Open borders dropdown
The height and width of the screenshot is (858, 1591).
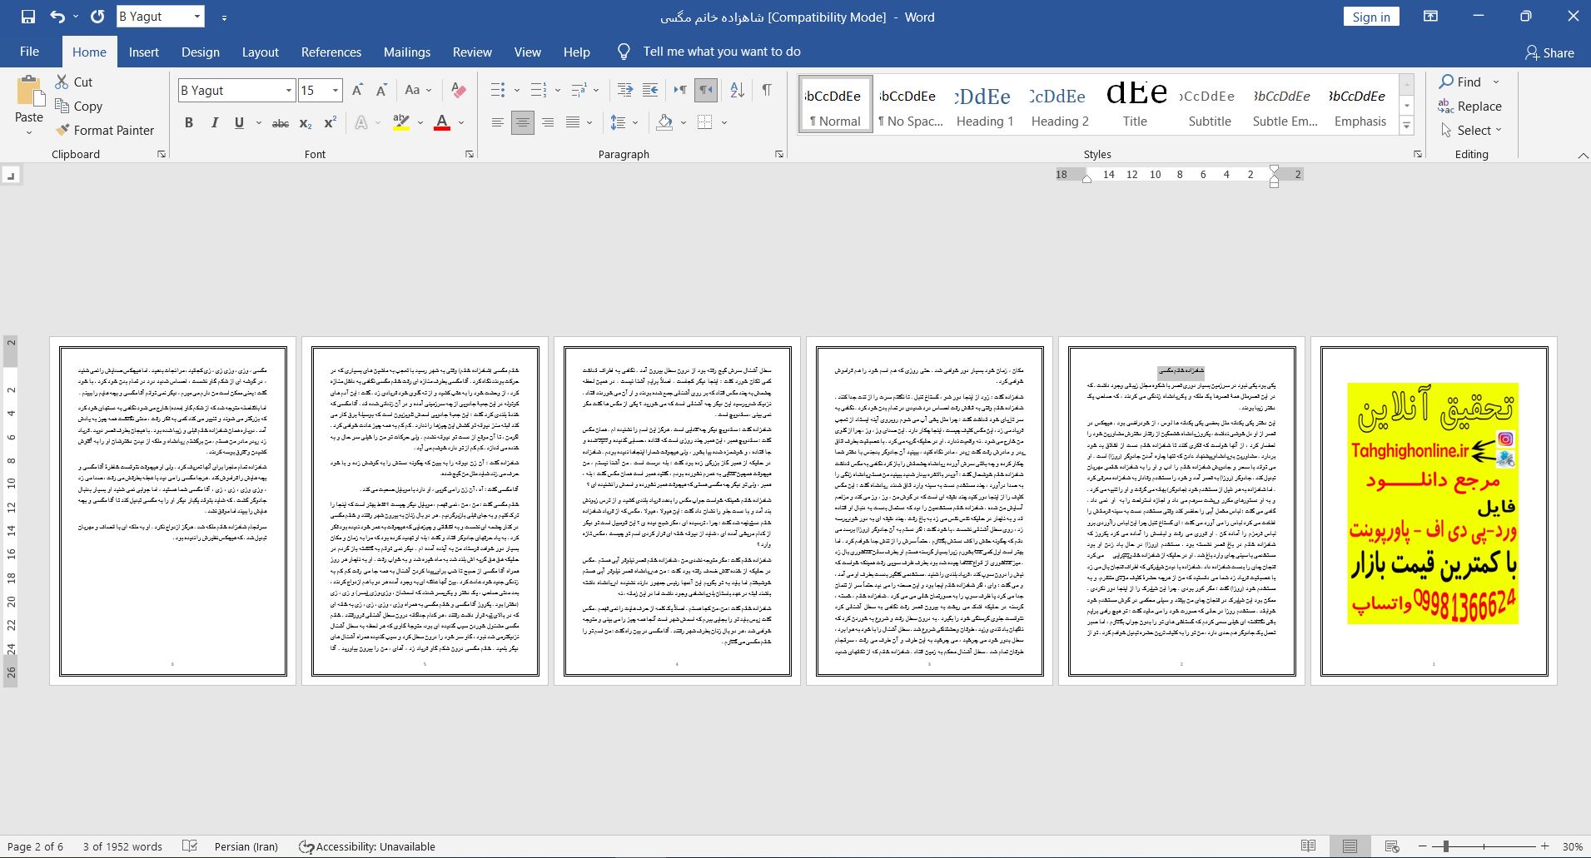(x=724, y=123)
